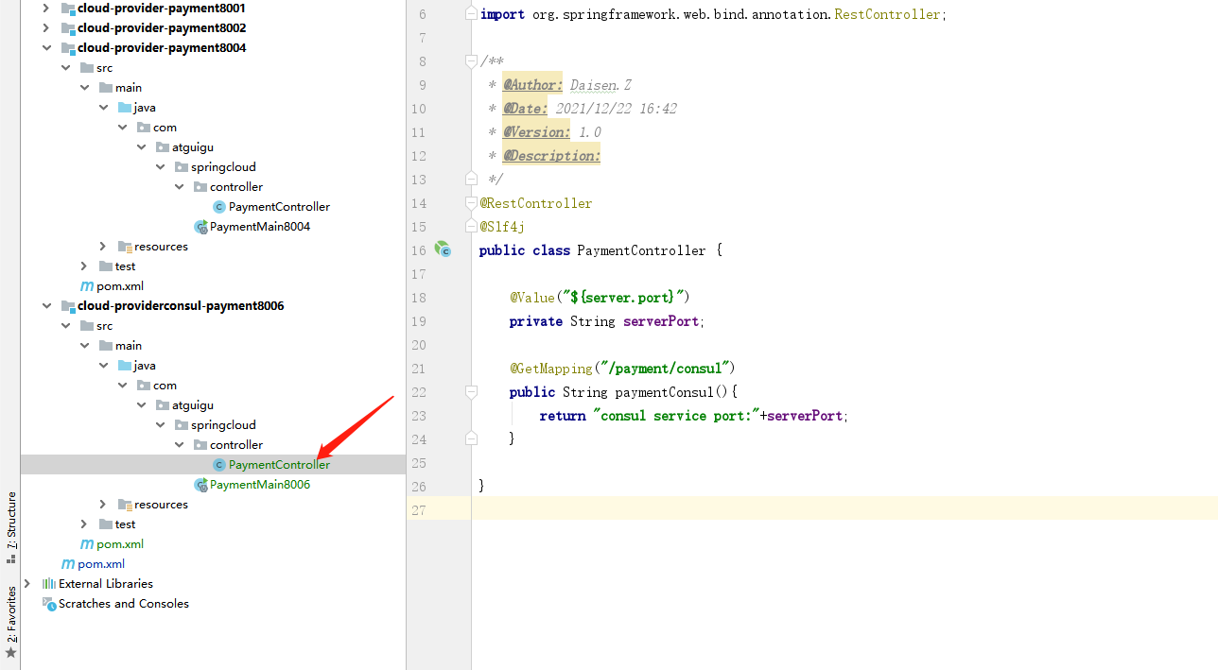Click the test folder icon under payment8004

106,266
